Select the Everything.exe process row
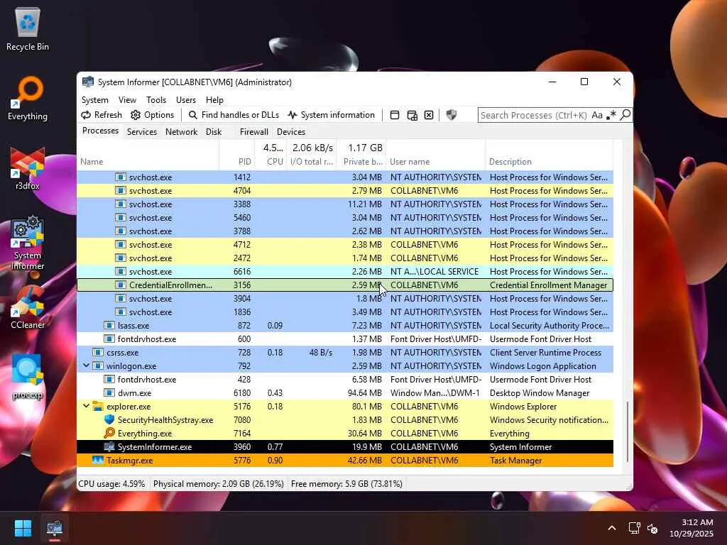This screenshot has width=727, height=545. (345, 434)
